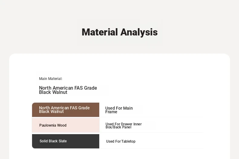Select the pink Paulownia Wood swatch
Viewport: 239px width, 159px height.
[x=66, y=125]
